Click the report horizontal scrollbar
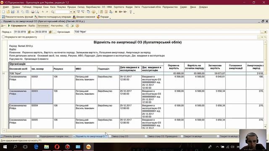The image size is (269, 151). pos(124,130)
